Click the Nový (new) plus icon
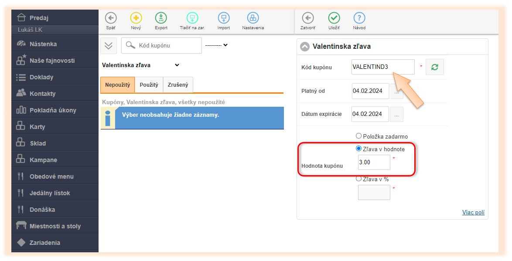This screenshot has width=512, height=261. [136, 18]
